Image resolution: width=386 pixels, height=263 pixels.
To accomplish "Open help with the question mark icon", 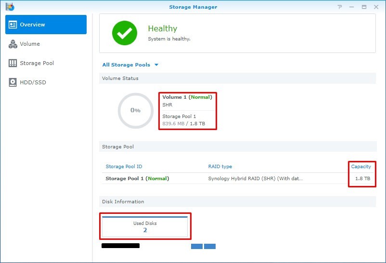I will pyautogui.click(x=340, y=7).
